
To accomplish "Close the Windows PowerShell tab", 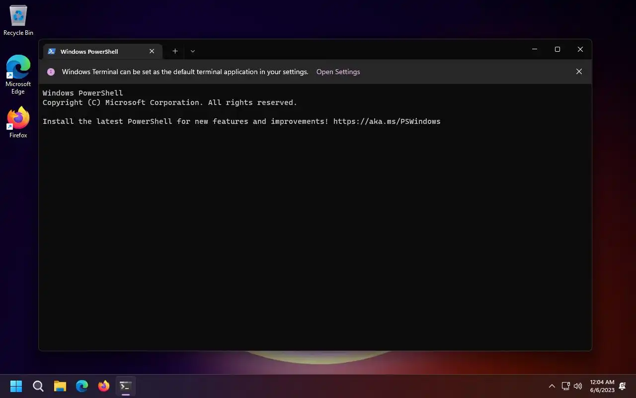I will pyautogui.click(x=152, y=51).
